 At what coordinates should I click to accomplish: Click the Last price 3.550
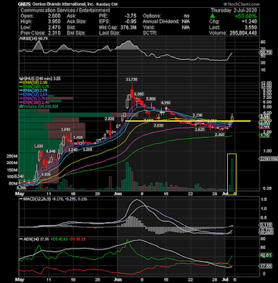[250, 27]
